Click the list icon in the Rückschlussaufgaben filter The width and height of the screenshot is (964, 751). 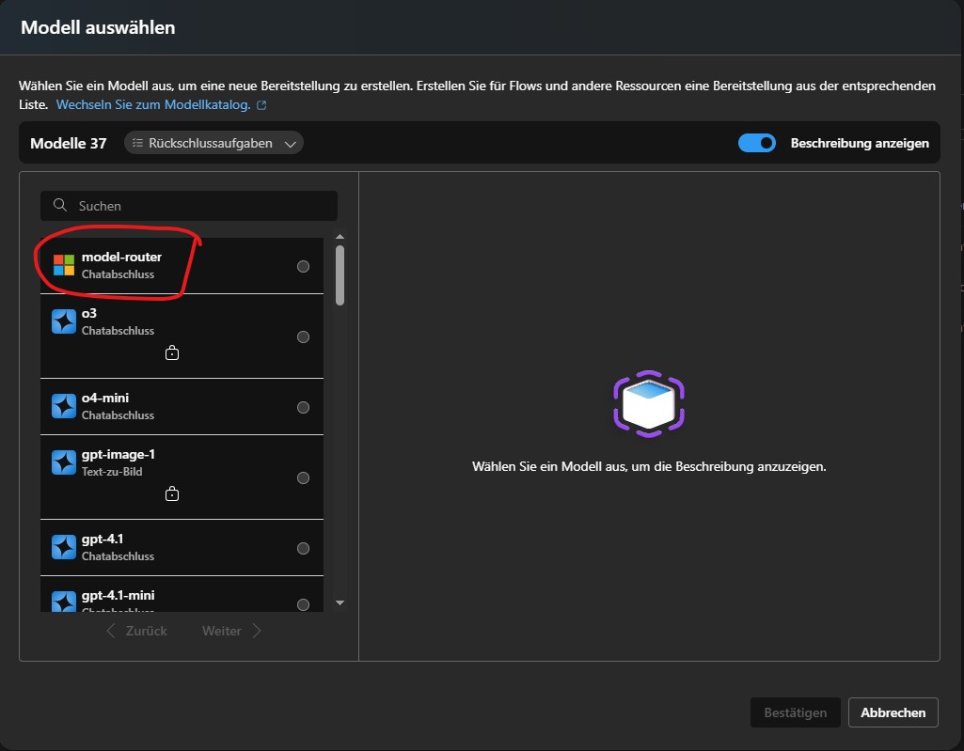[137, 143]
